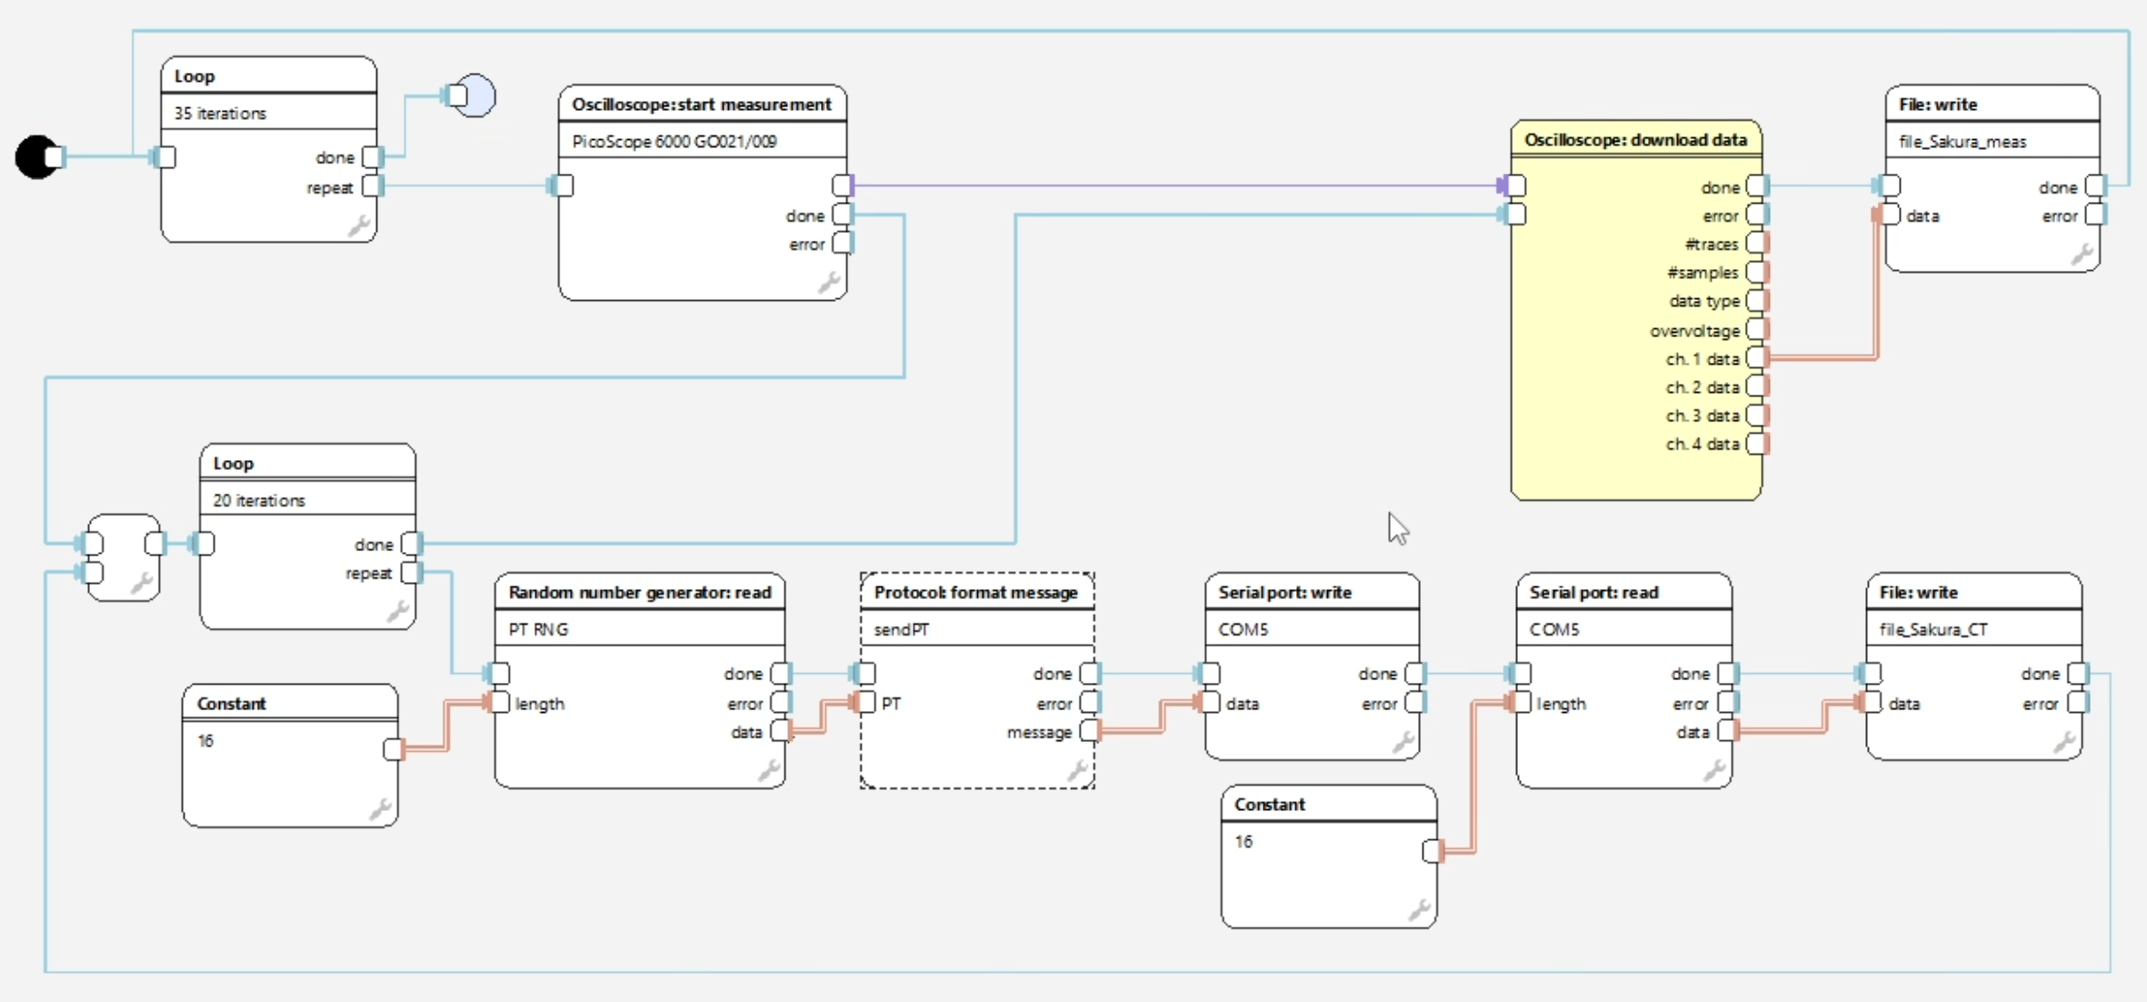
Task: Click the PicoScope 6000 GO021/009 device field
Action: click(674, 142)
